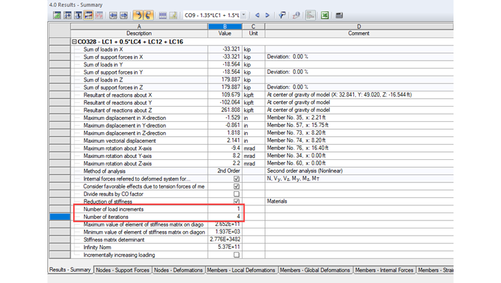Click the highlighted colored result rows toolbar icon

pos(88,15)
